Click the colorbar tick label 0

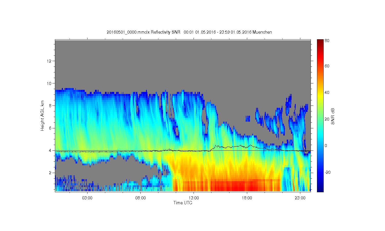point(326,146)
